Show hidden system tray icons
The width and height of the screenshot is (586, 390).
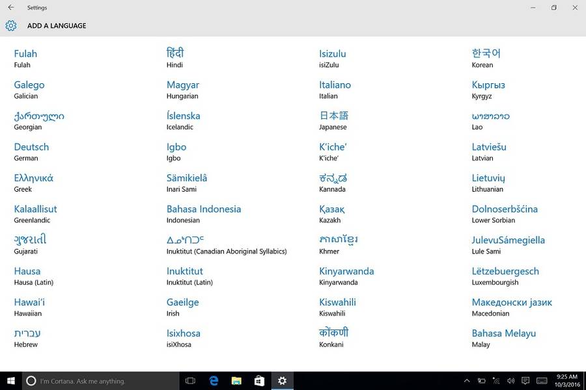467,381
